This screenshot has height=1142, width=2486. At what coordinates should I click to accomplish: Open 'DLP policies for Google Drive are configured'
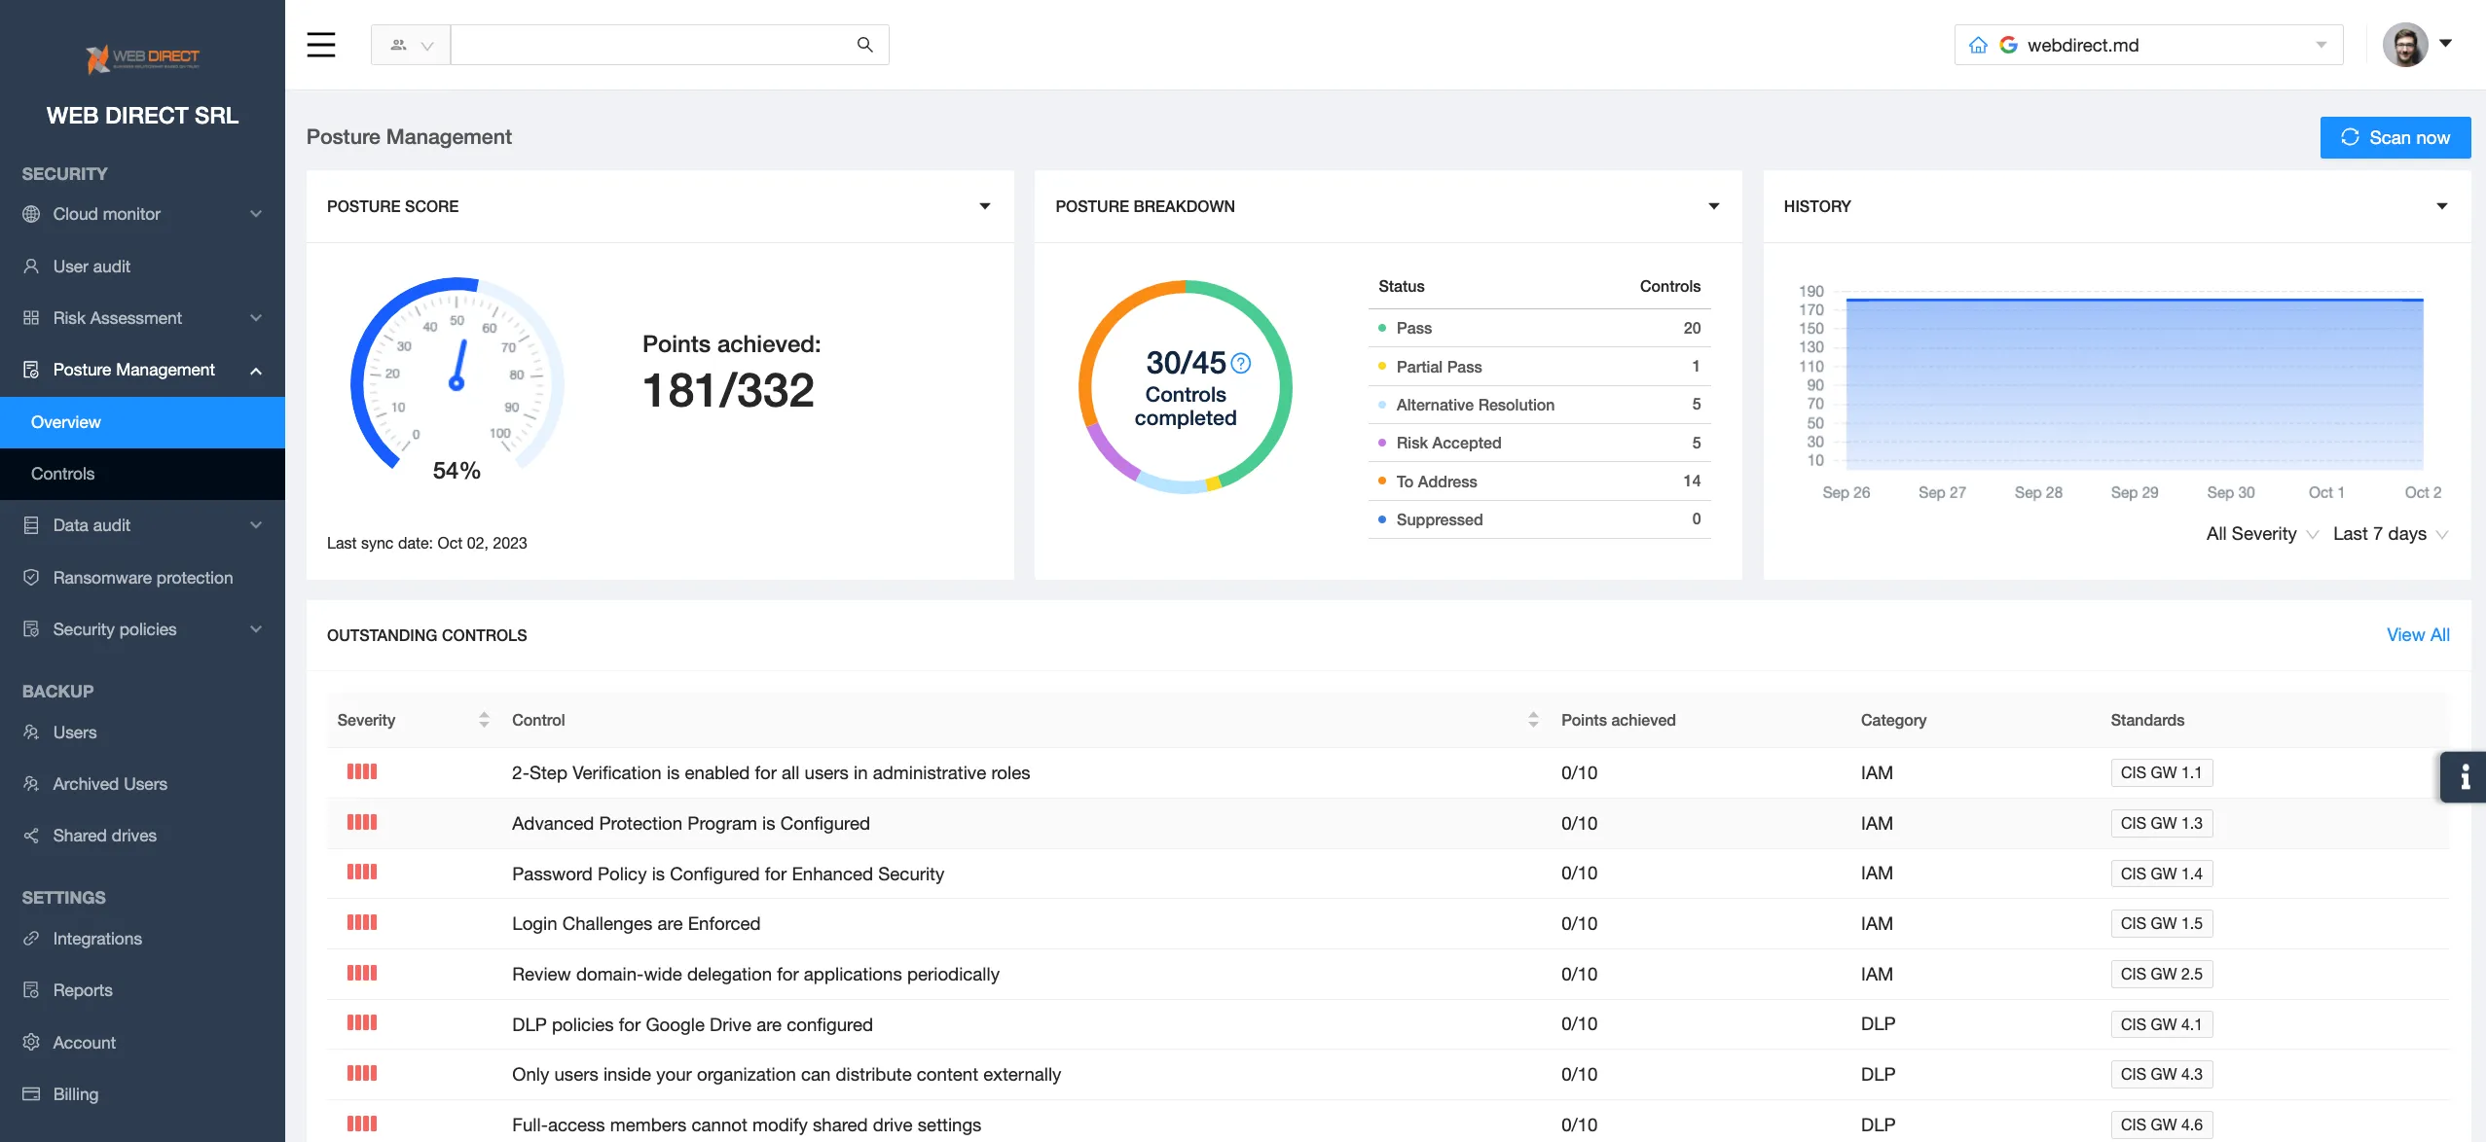(x=692, y=1025)
